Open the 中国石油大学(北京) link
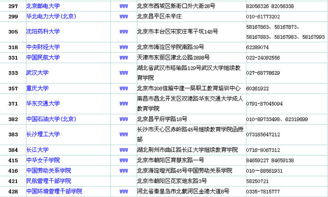 coord(51,119)
